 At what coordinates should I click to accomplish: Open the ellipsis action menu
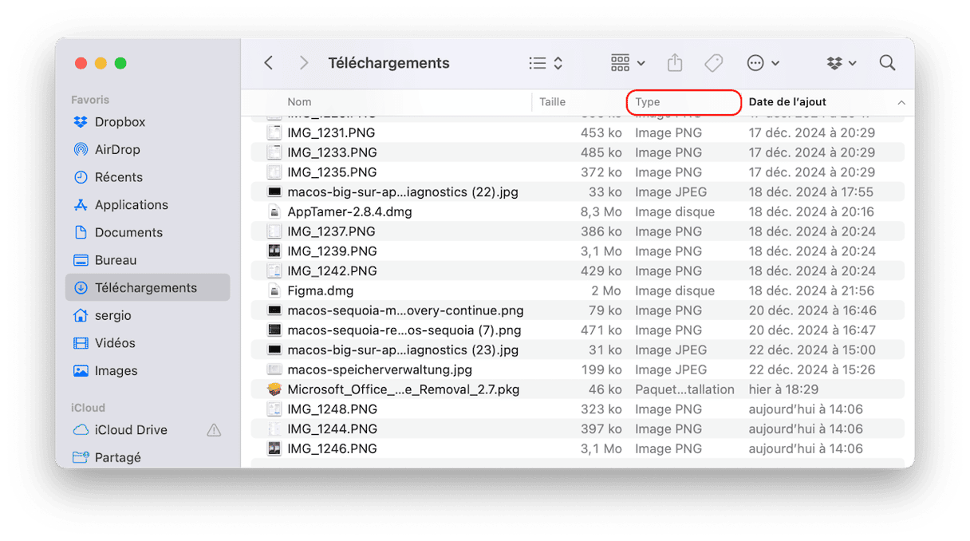(x=763, y=63)
